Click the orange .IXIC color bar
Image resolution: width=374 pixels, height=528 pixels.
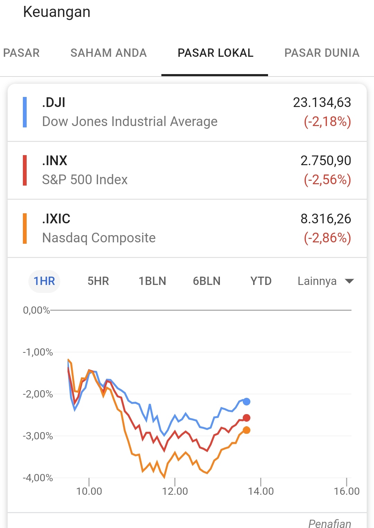click(x=25, y=229)
